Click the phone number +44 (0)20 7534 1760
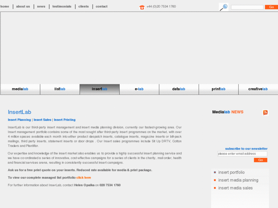This screenshot has height=208, width=278. 161,6
